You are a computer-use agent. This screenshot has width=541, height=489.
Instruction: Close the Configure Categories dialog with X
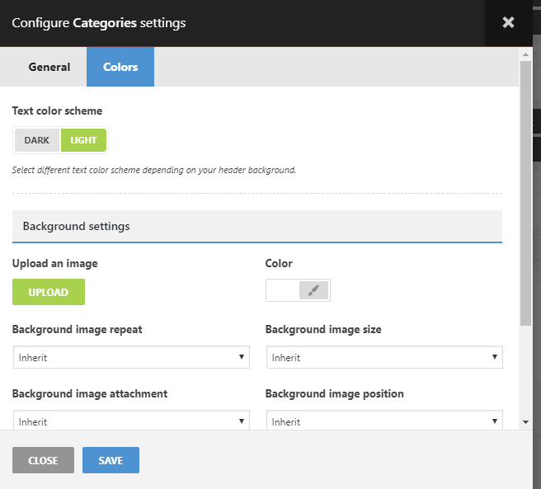tap(508, 23)
